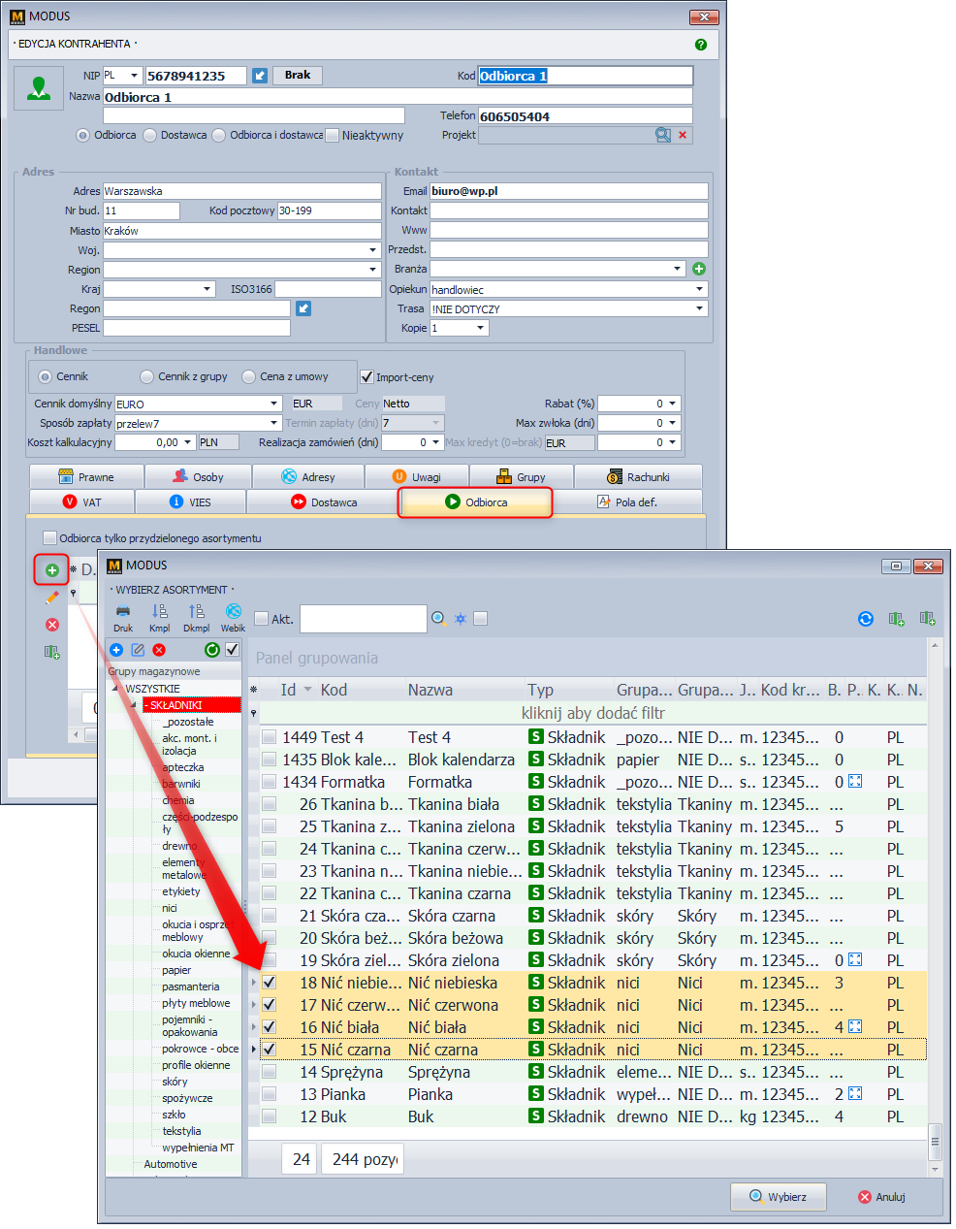Screen dimensions: 956x1229
Task: Click the blue add group icon
Action: [x=116, y=650]
